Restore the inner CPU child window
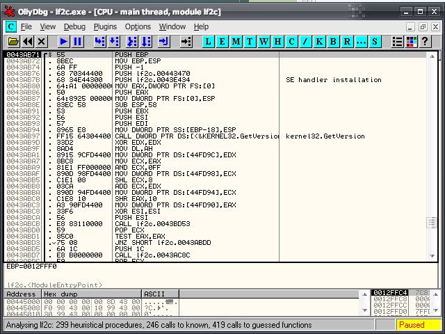Viewport: 445px width, 334px height. 423,27
